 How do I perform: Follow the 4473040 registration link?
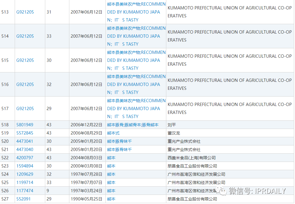pyautogui.click(x=25, y=150)
